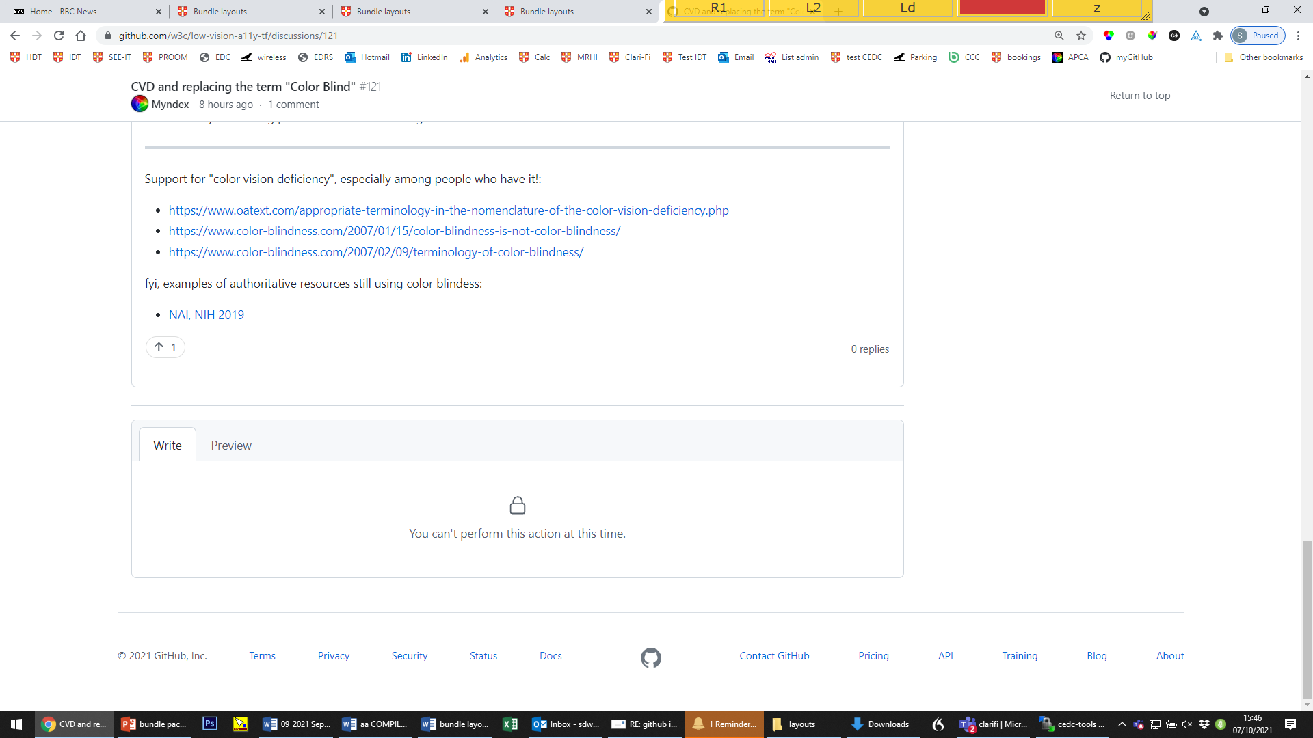Open the Myndex author profile
Screen dimensions: 1313x738
click(x=170, y=105)
